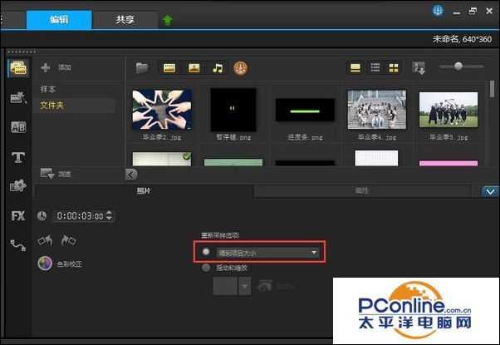
Task: Open the 照片 (Photo) options tab
Action: [x=144, y=190]
